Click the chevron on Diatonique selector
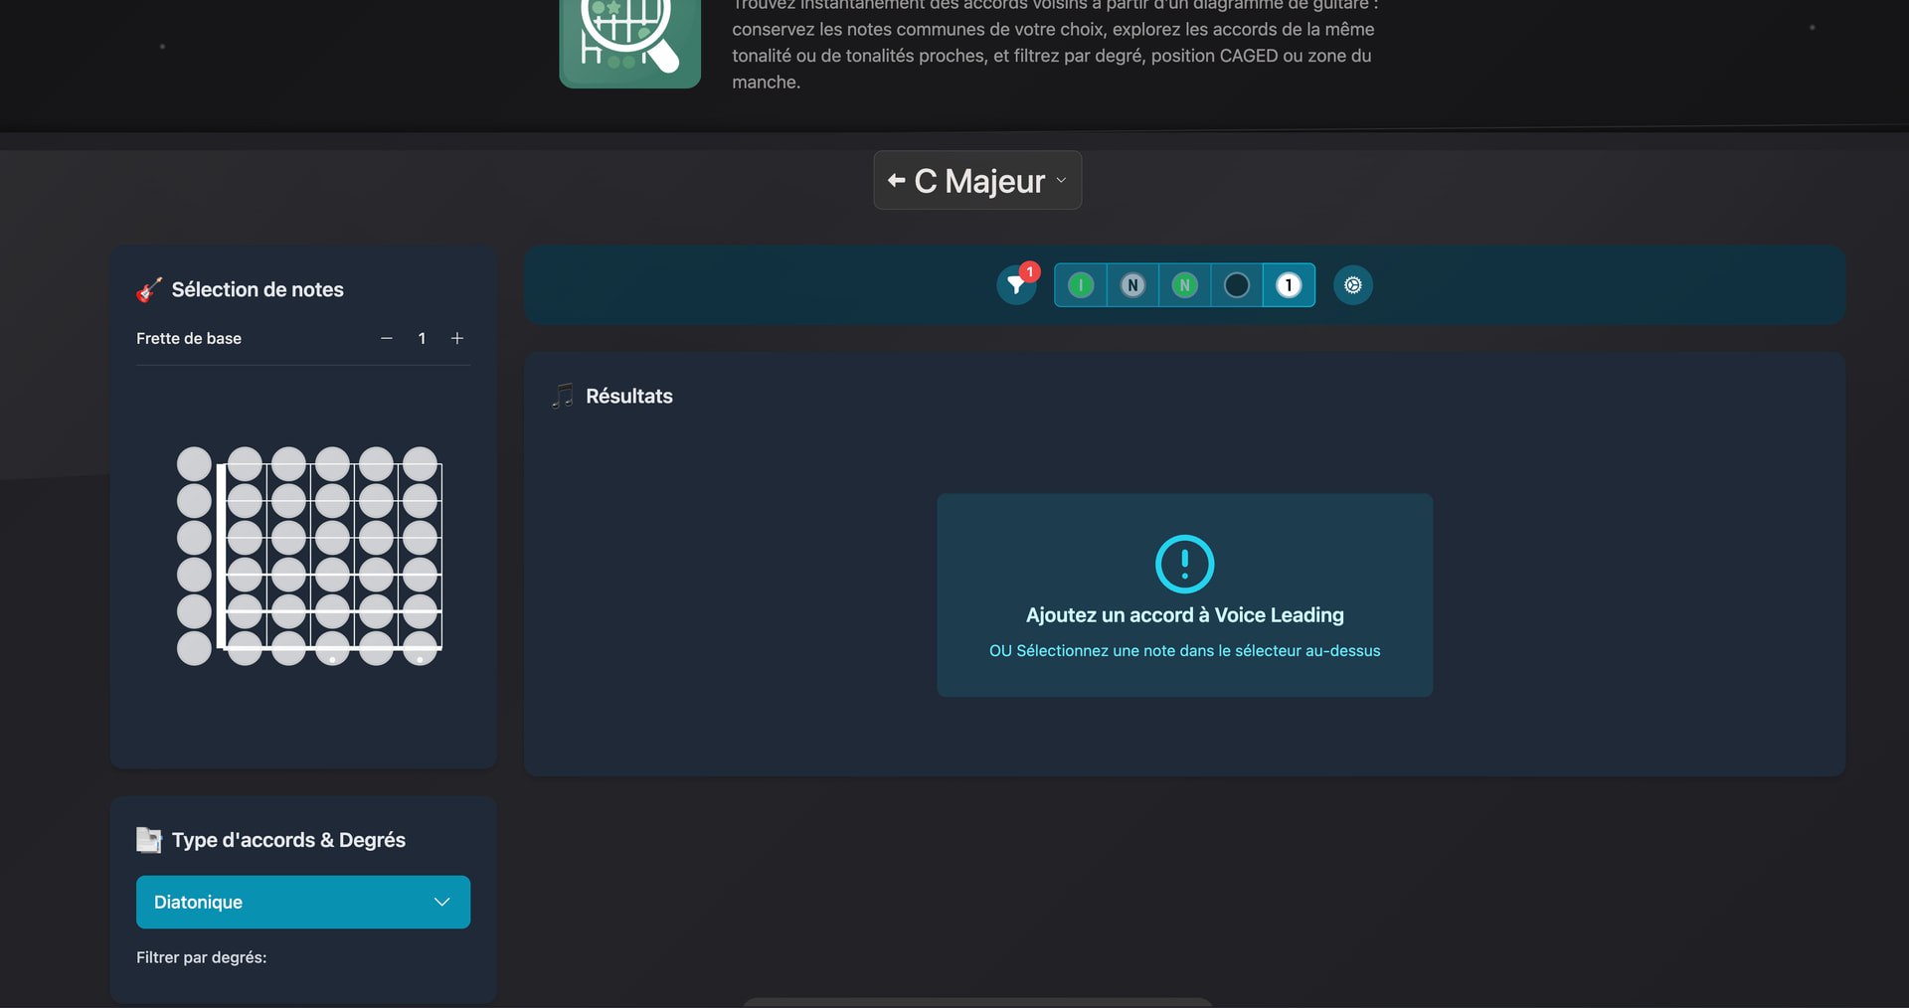Viewport: 1909px width, 1008px height. [x=442, y=902]
